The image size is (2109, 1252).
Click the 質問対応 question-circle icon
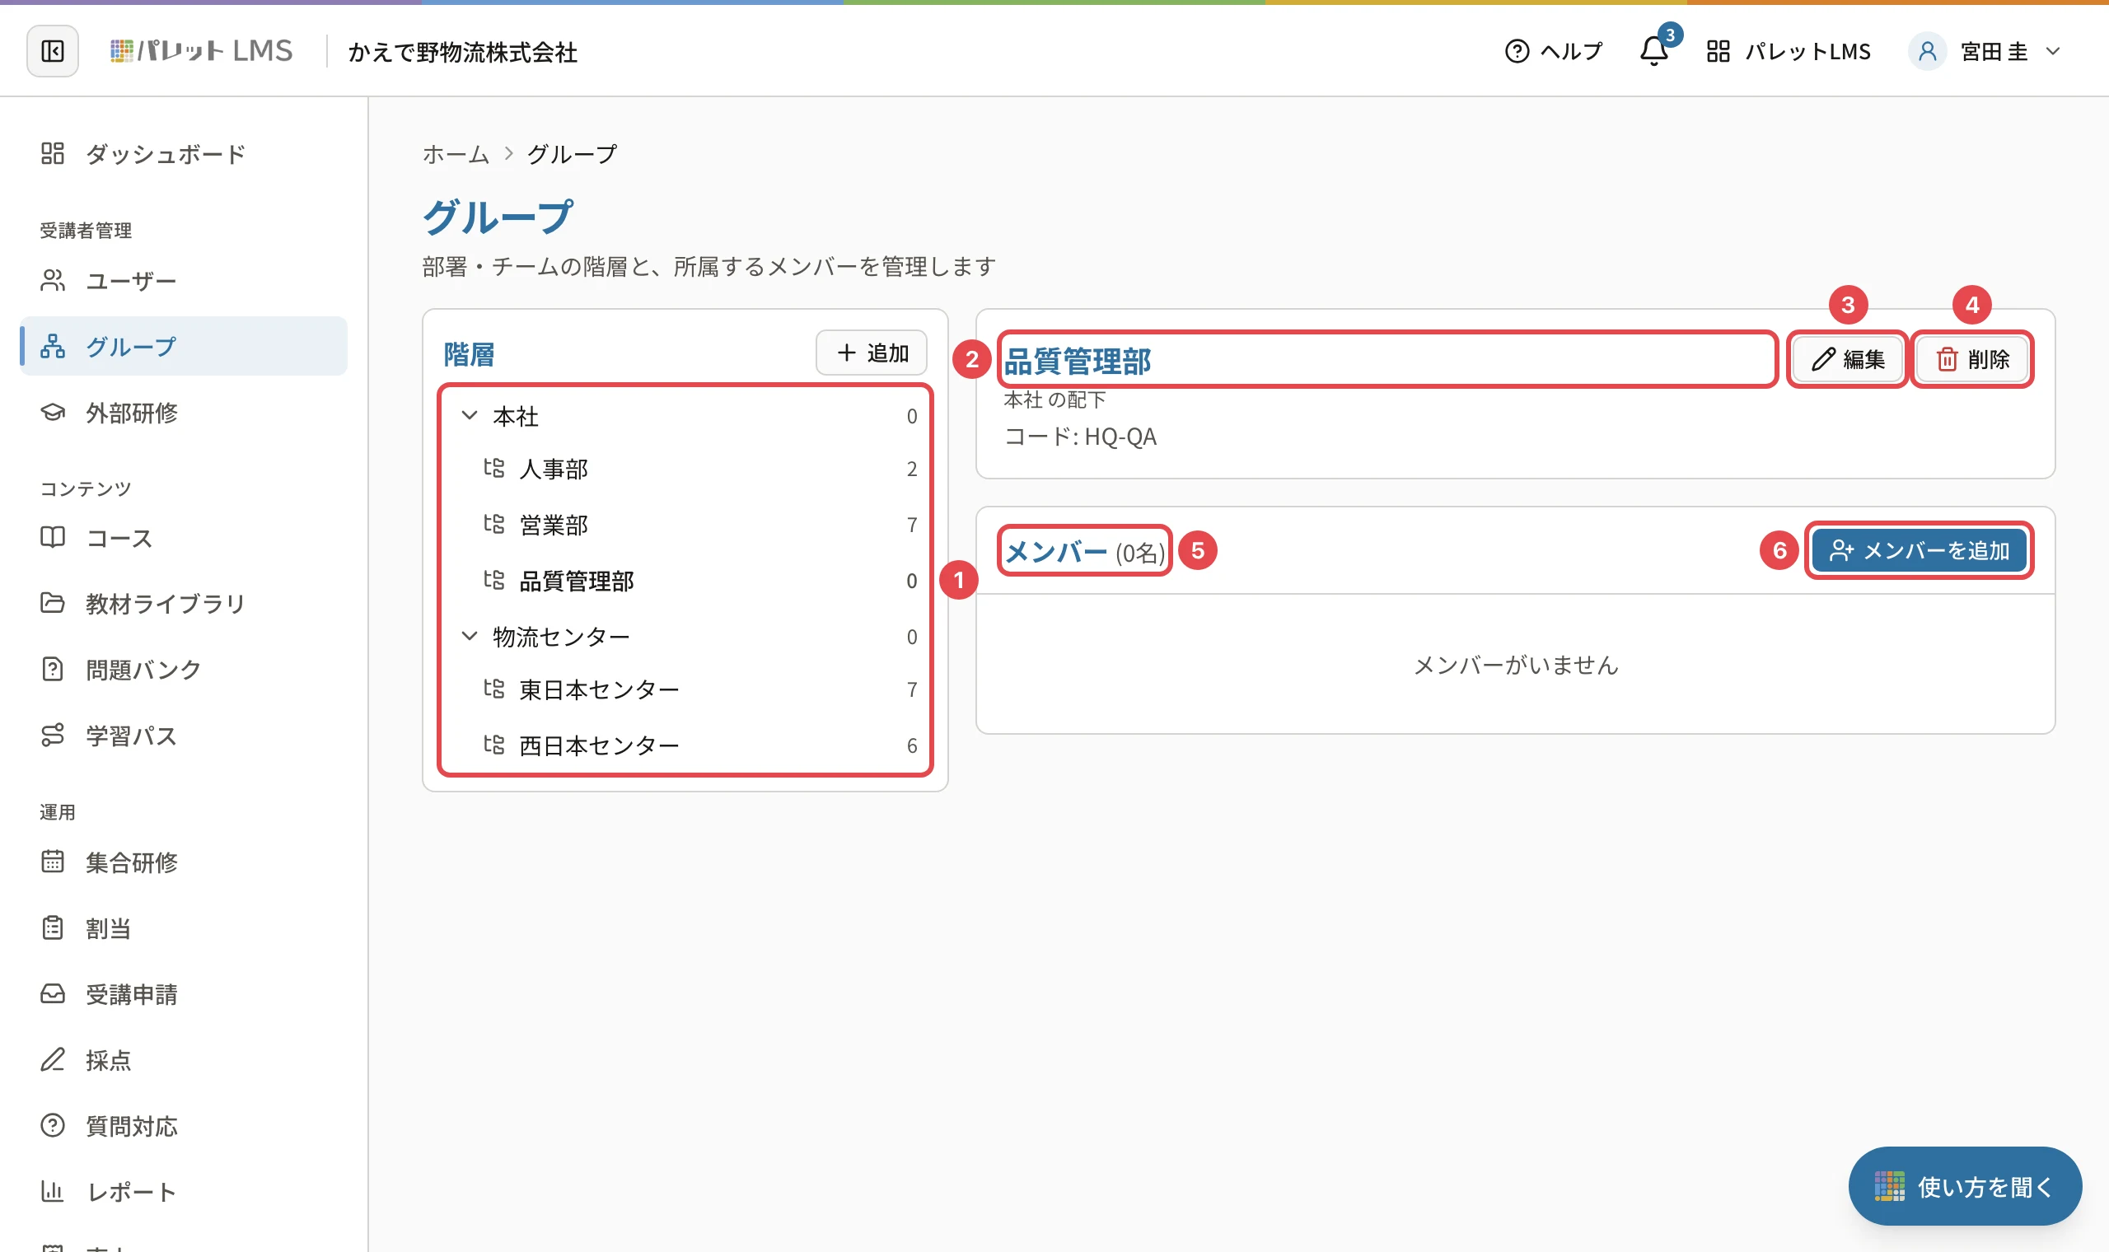[x=52, y=1125]
